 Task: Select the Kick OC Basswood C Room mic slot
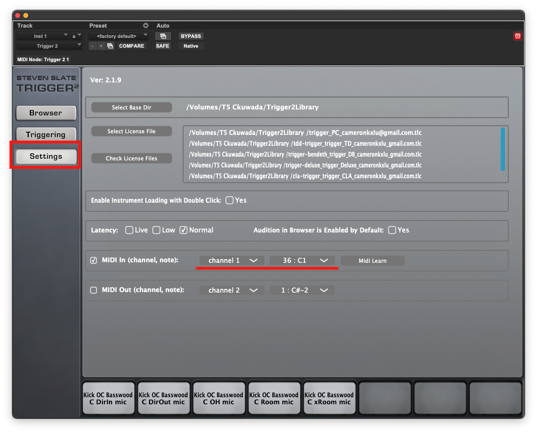click(x=274, y=398)
